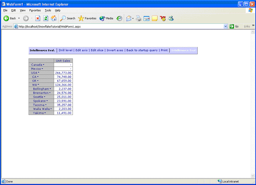Open the Mail dropdown arrow

coord(133,18)
